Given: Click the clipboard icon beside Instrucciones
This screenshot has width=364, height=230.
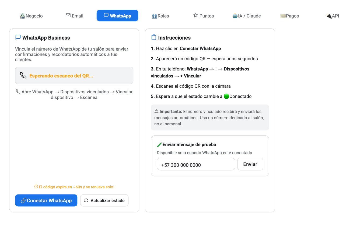Looking at the screenshot, I should [x=154, y=37].
